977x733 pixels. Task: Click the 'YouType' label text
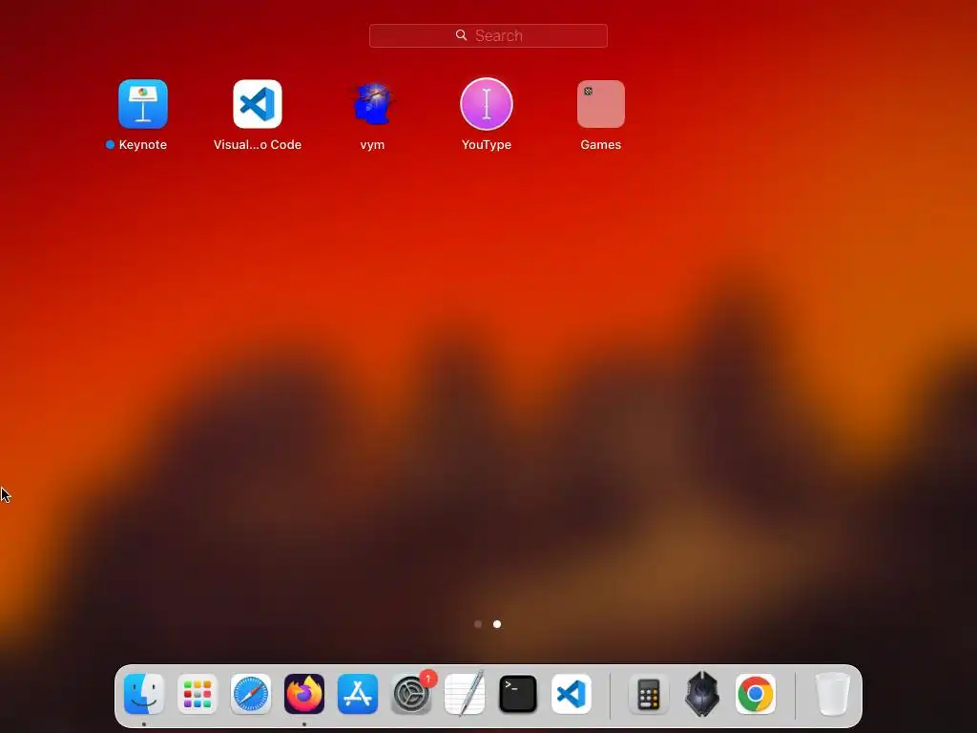coord(487,145)
